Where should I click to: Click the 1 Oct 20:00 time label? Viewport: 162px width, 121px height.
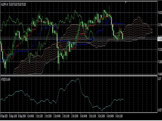click(x=48, y=116)
